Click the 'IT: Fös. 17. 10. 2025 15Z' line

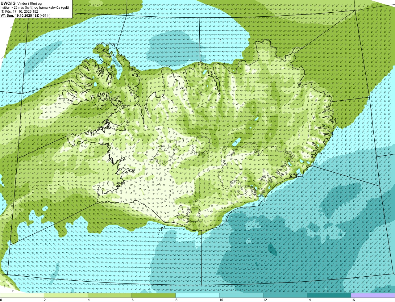19,11
